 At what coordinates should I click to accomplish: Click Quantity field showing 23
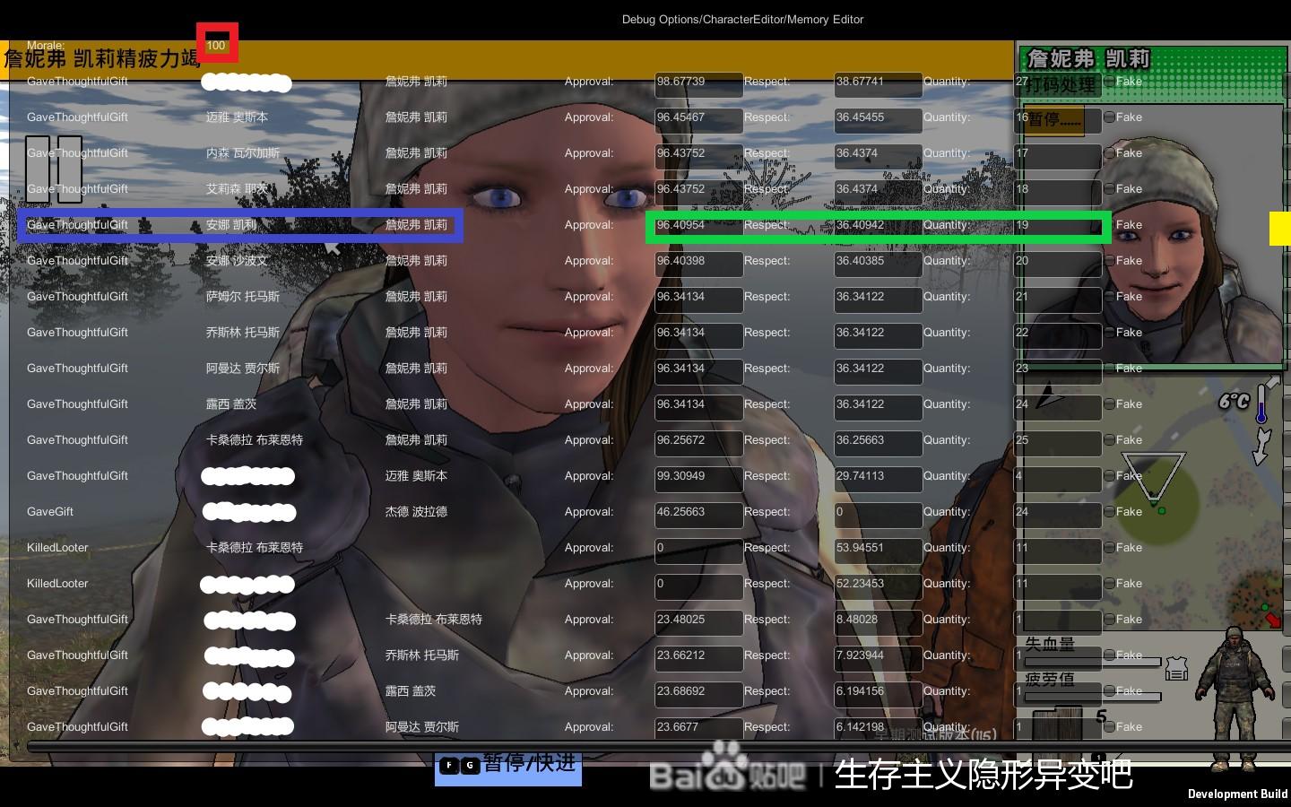tap(1057, 370)
